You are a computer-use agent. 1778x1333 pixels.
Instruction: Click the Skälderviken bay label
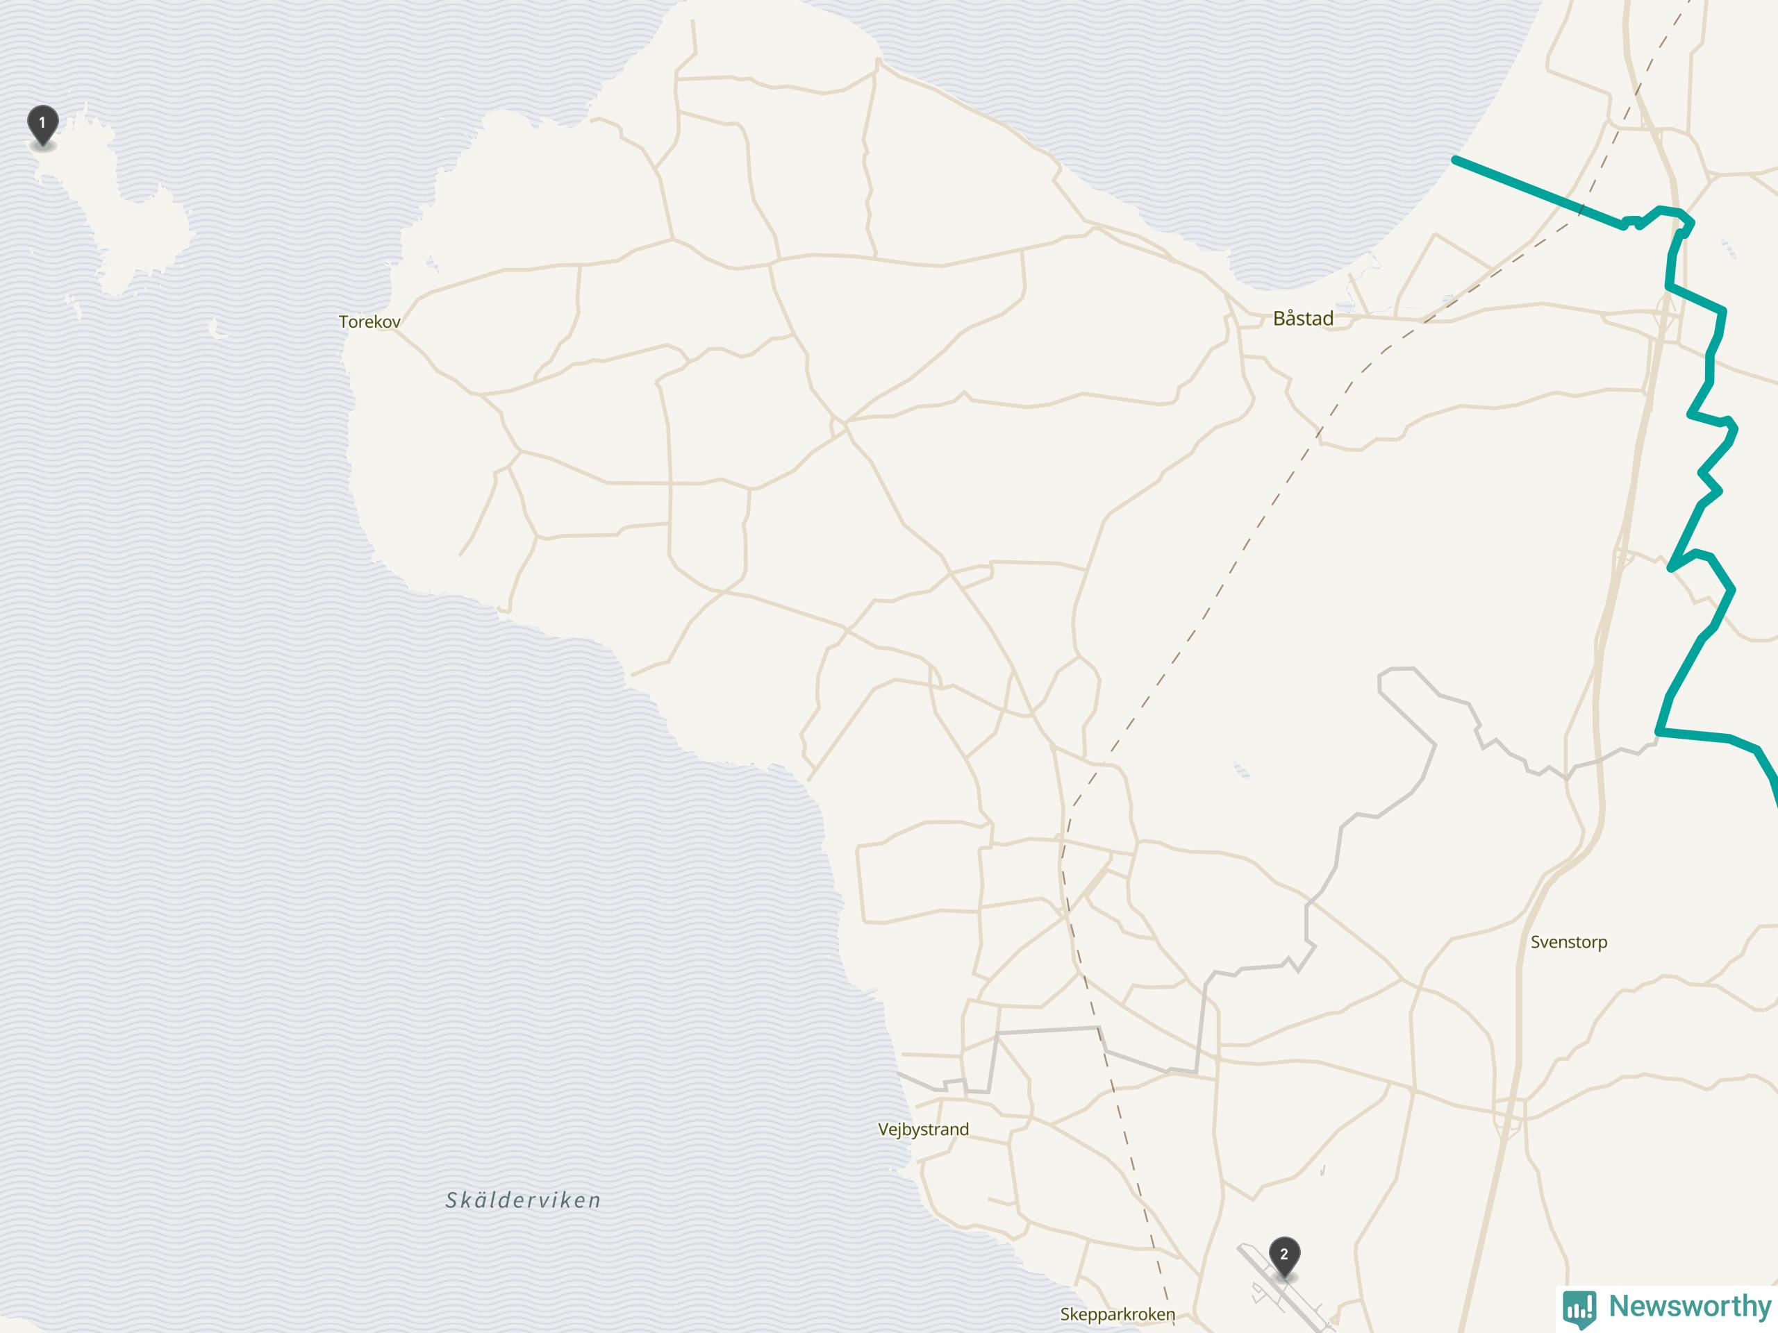(523, 1200)
